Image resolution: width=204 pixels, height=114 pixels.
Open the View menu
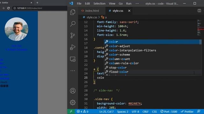(x=112, y=3)
